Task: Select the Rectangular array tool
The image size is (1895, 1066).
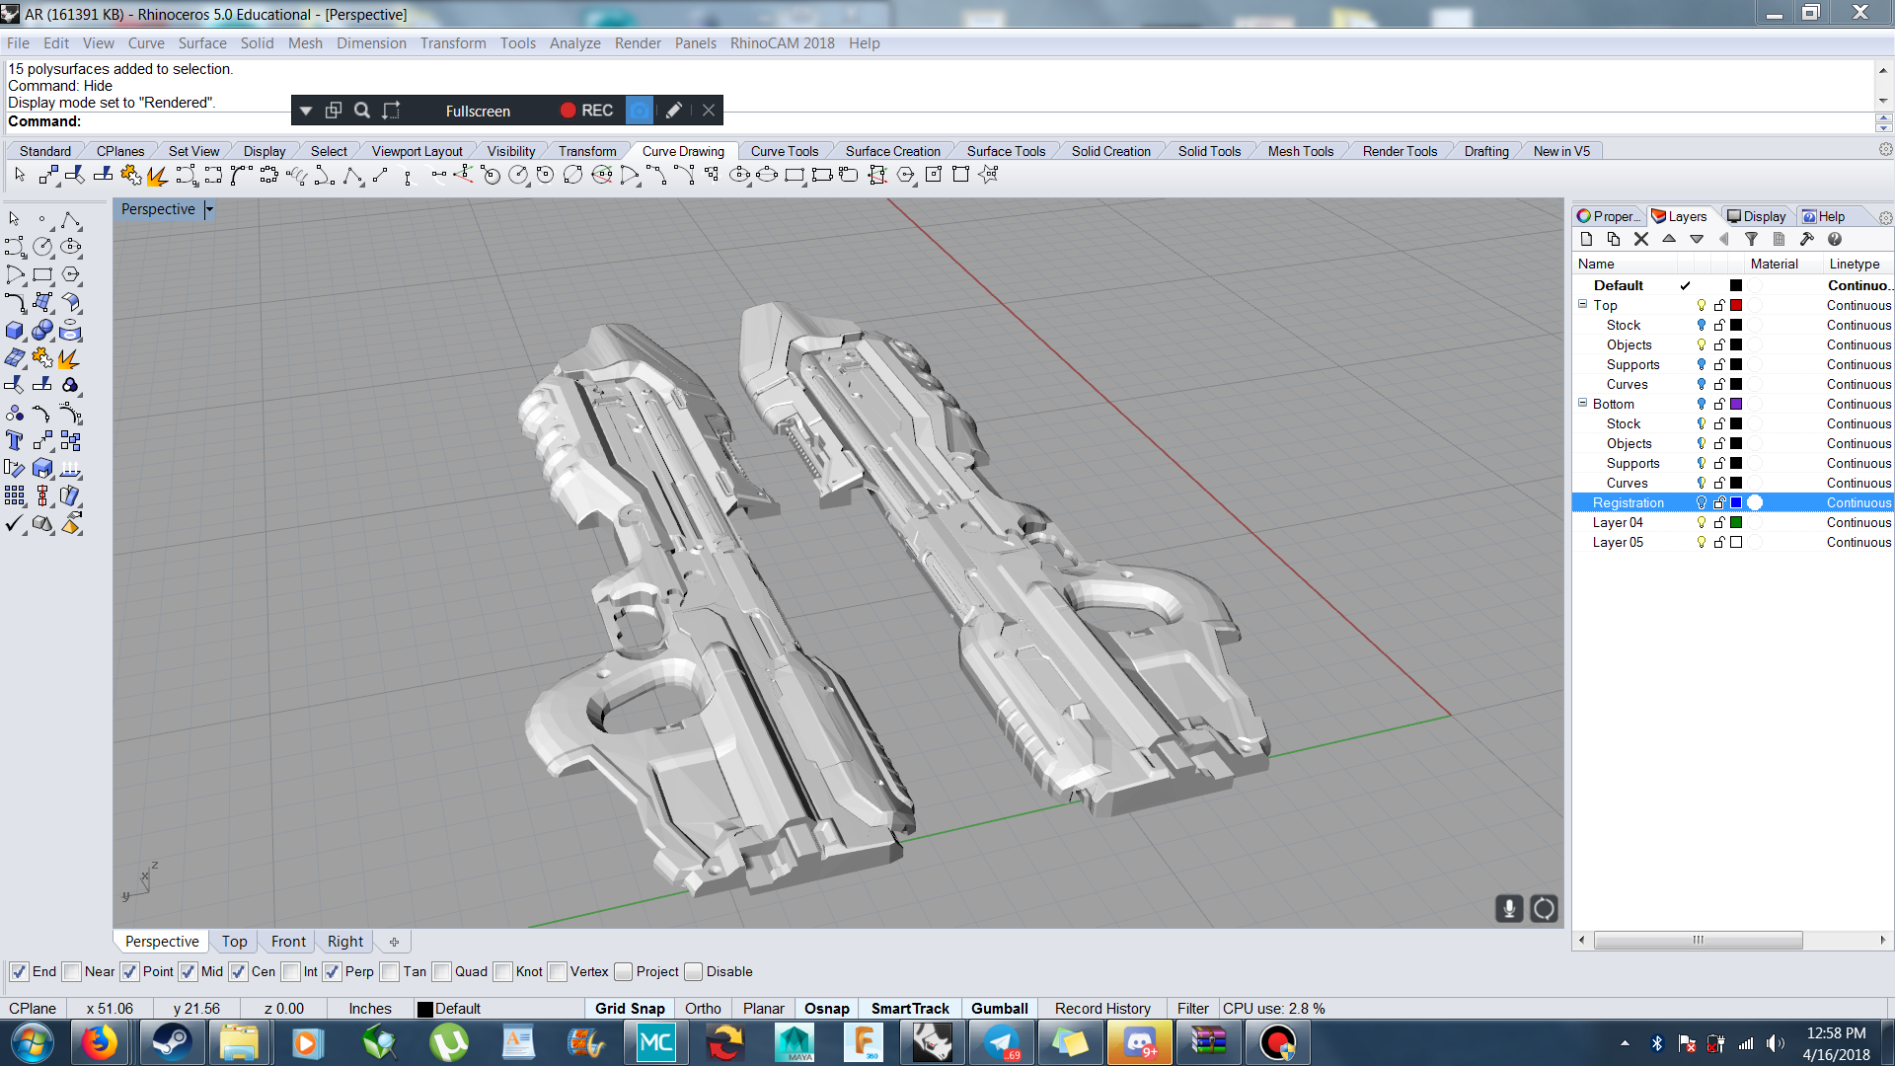Action: pyautogui.click(x=15, y=495)
